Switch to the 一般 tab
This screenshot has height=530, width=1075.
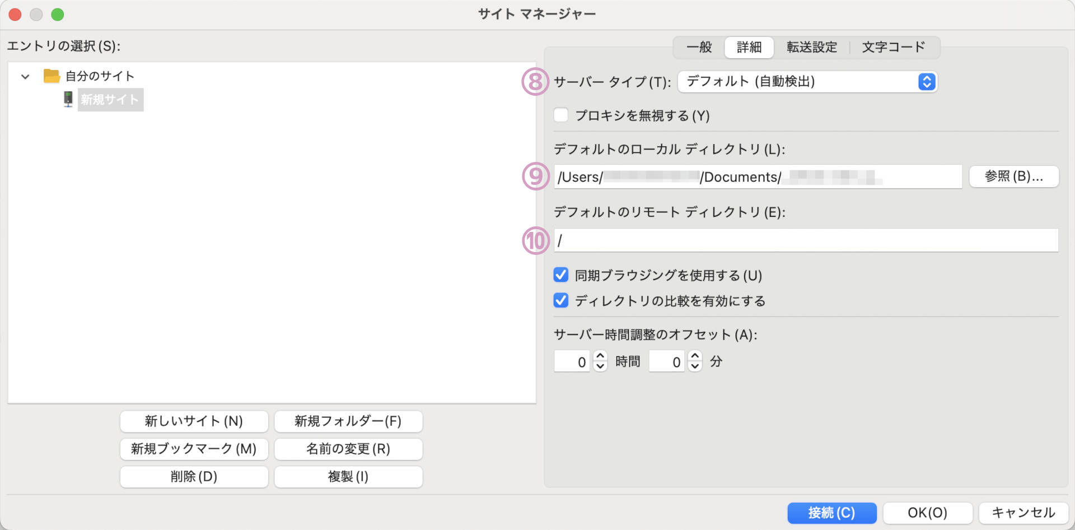coord(699,47)
